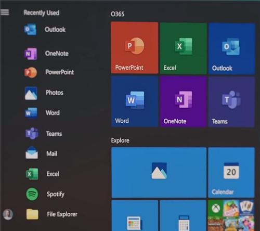260x231 pixels.
Task: Click the user account profile picture
Action: [x=8, y=214]
